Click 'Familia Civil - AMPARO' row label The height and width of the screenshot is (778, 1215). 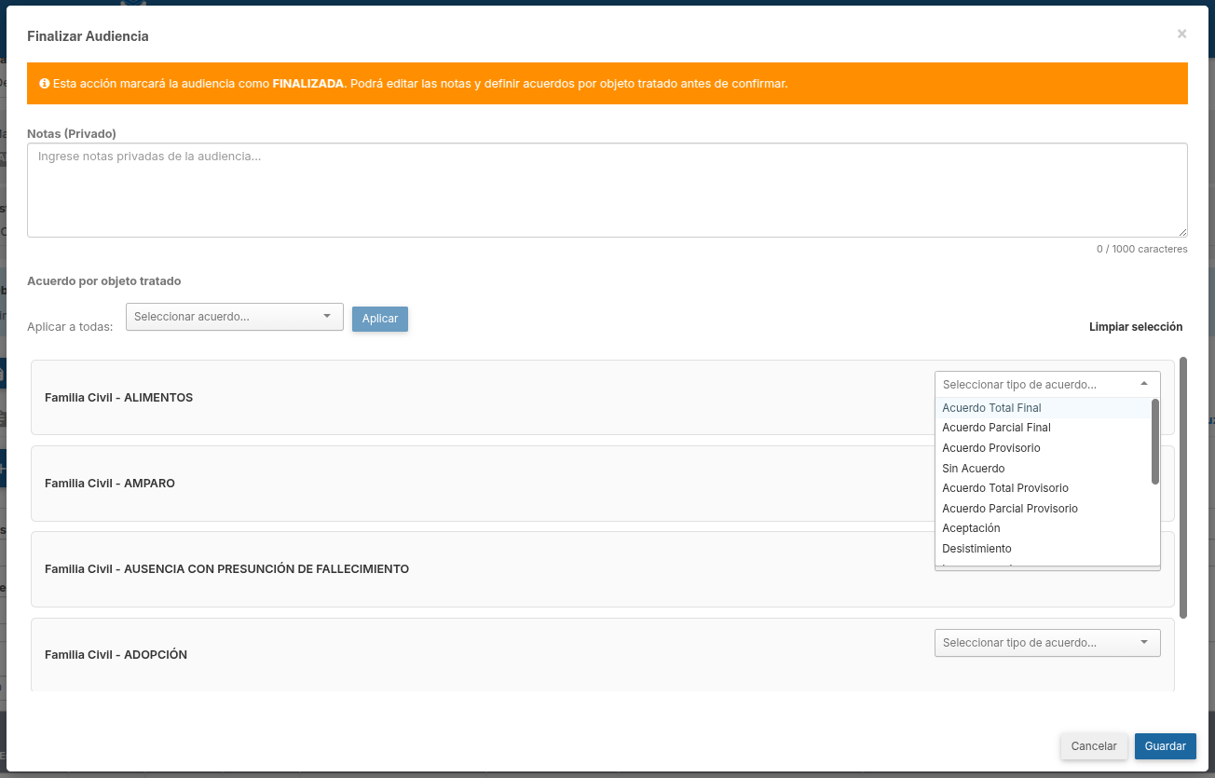point(110,484)
